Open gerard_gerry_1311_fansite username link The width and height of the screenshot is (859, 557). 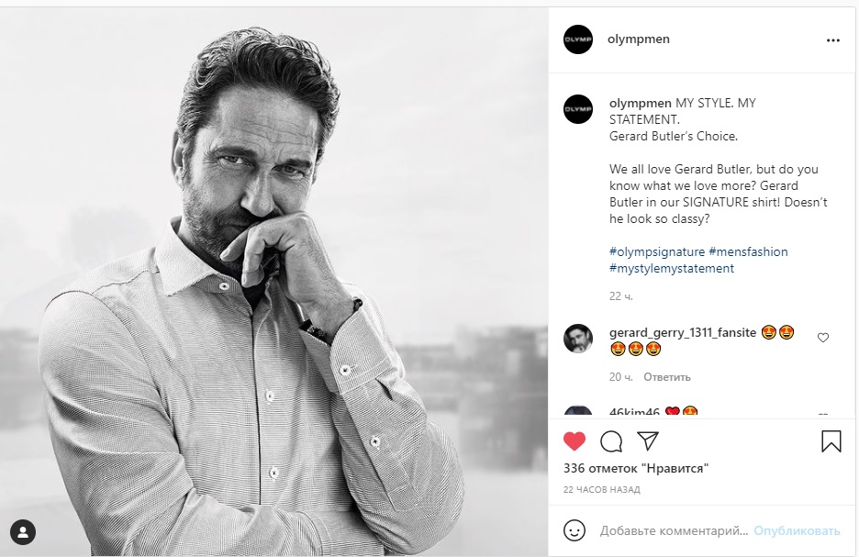(x=683, y=332)
